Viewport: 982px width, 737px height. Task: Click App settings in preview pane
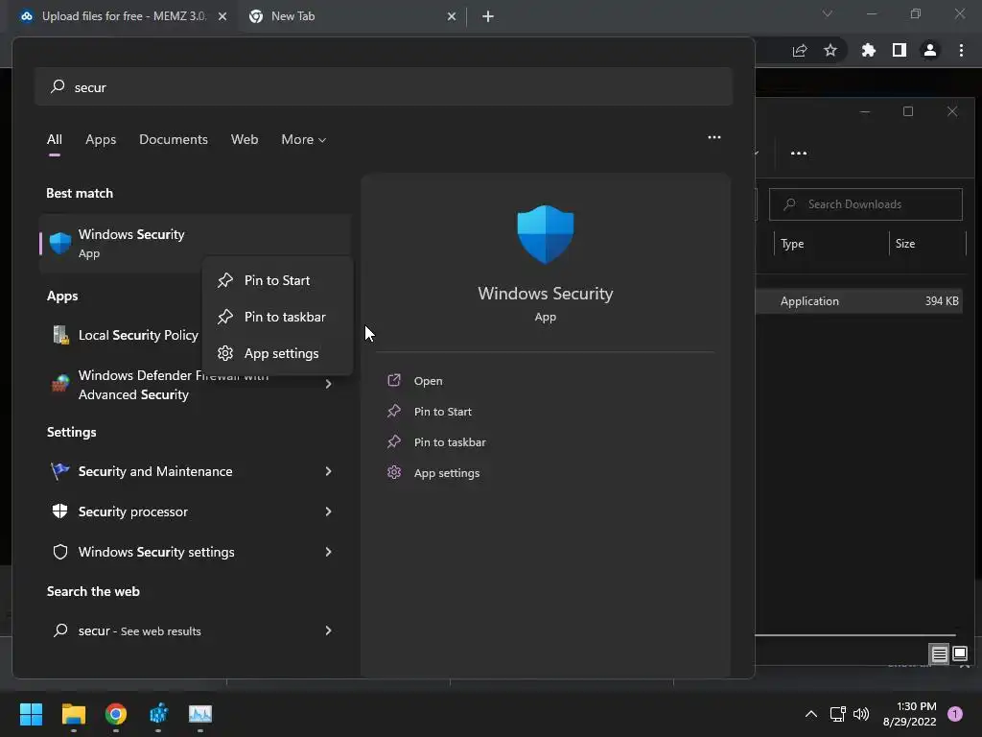(447, 472)
